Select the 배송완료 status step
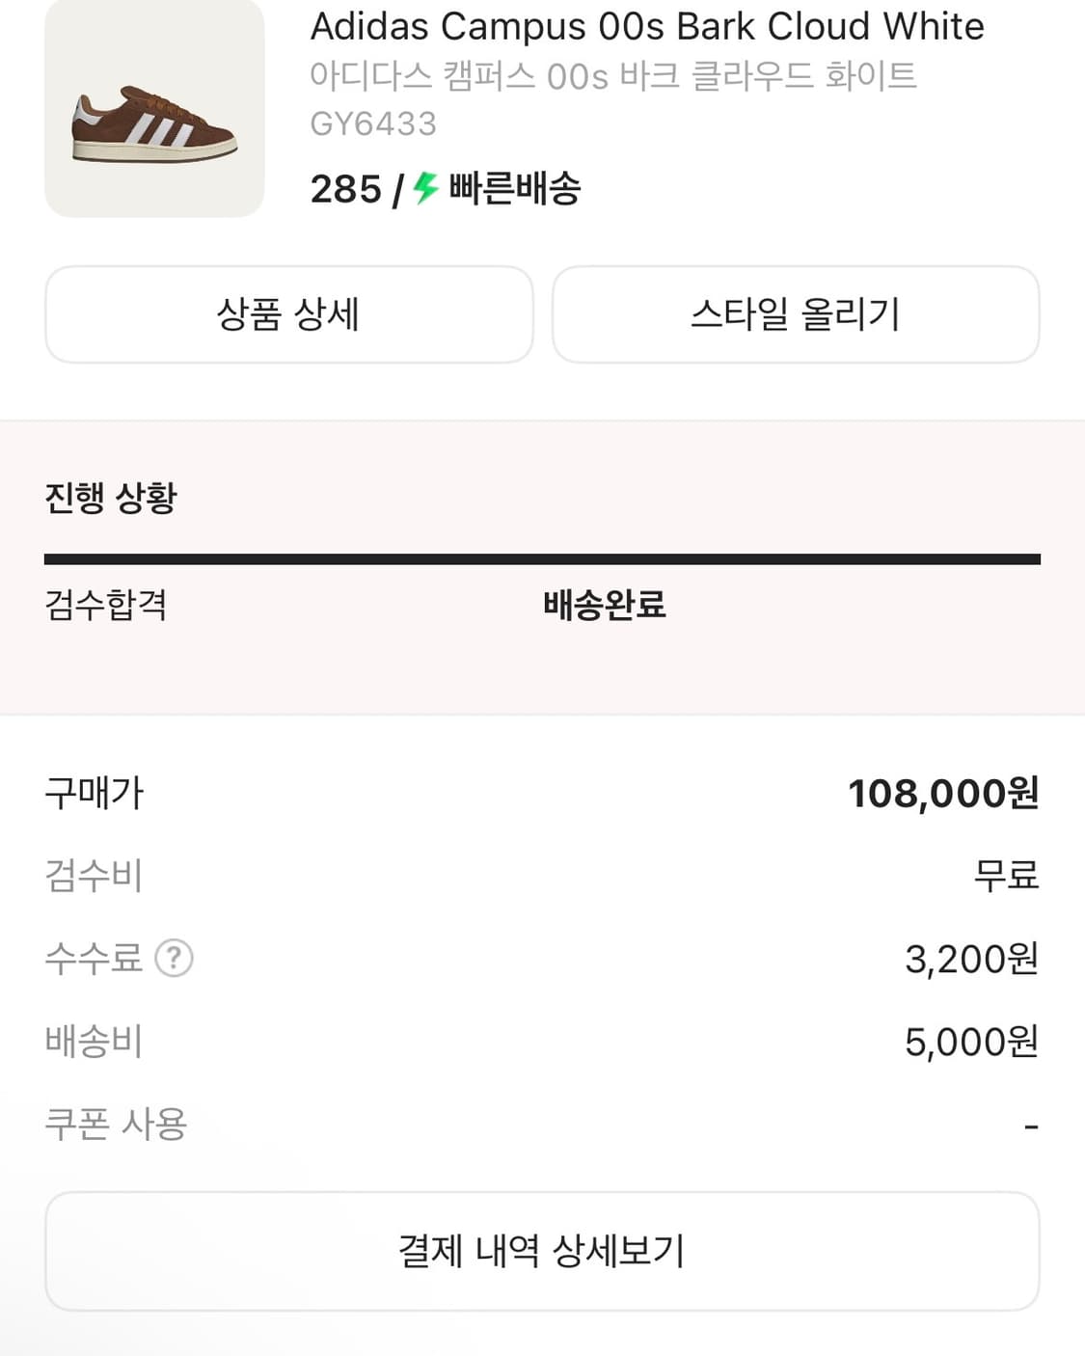The height and width of the screenshot is (1356, 1085). click(x=605, y=606)
